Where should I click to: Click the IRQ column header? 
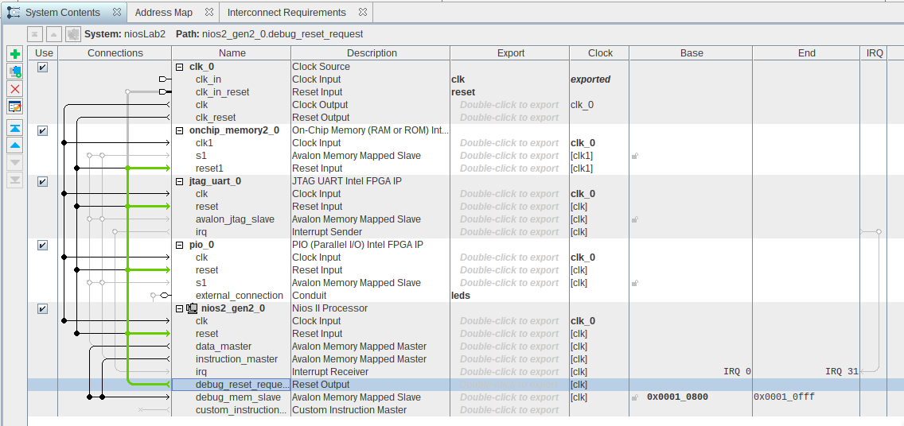click(875, 53)
